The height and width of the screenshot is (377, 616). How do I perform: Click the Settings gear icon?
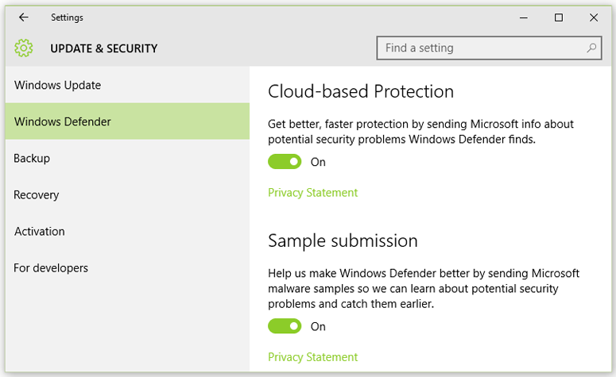[x=24, y=48]
